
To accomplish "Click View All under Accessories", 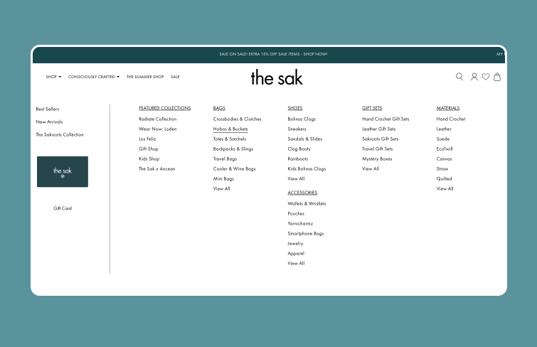I will [296, 263].
